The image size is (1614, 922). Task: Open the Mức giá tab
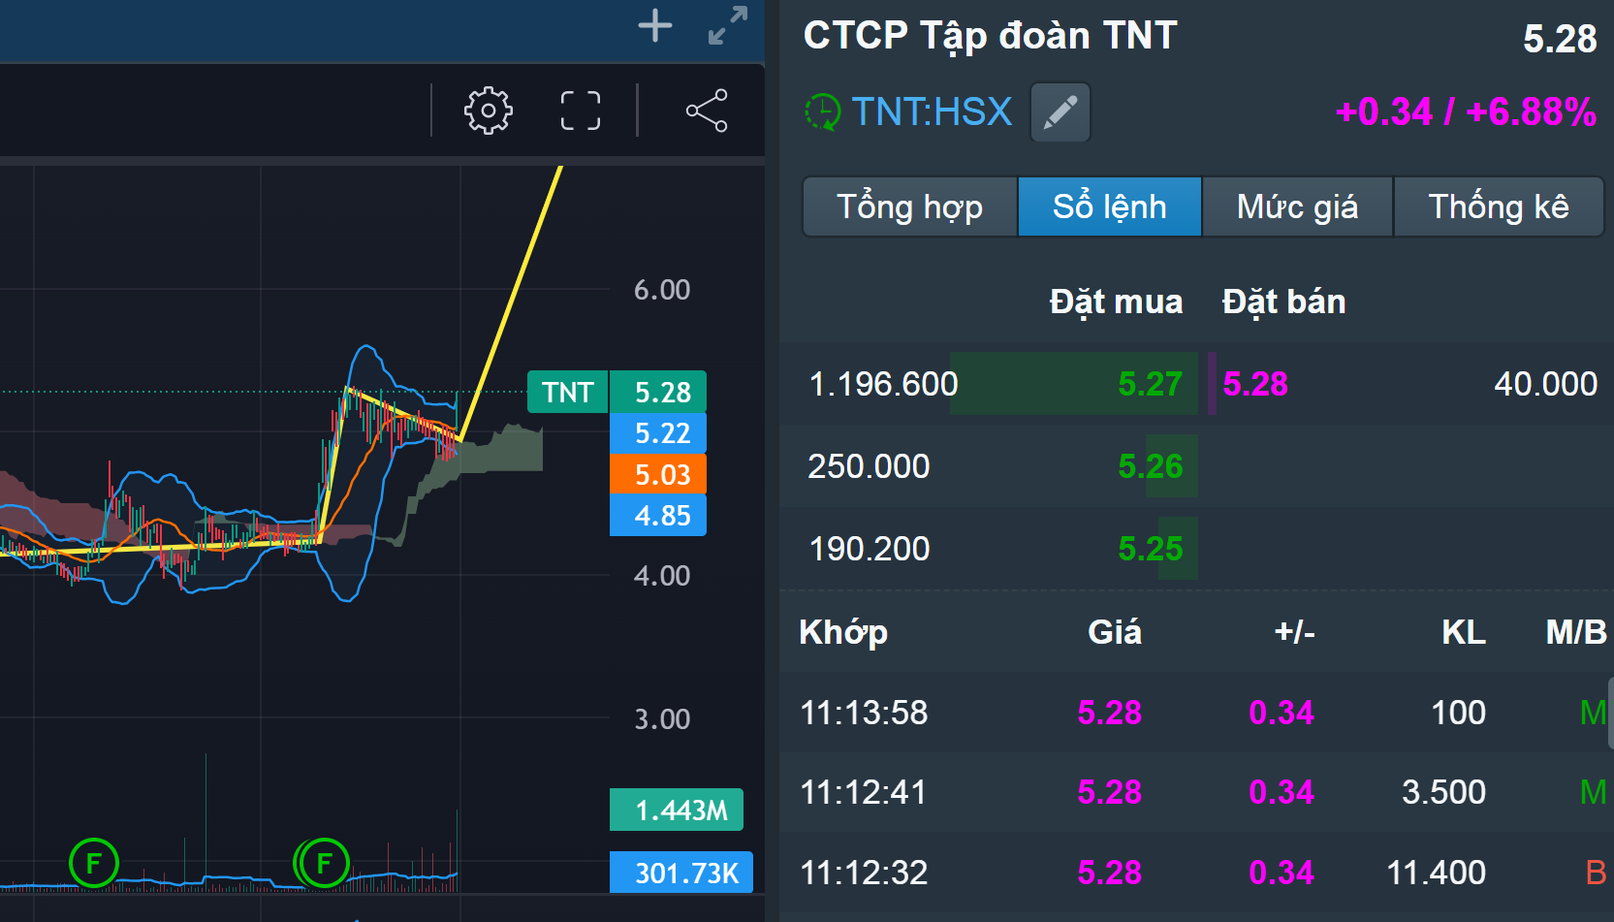pyautogui.click(x=1297, y=207)
